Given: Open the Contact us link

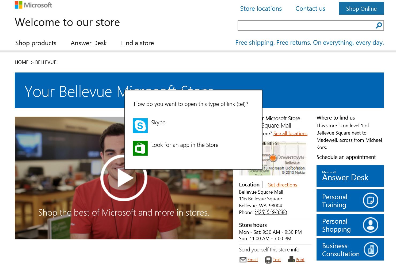Looking at the screenshot, I should (x=310, y=9).
